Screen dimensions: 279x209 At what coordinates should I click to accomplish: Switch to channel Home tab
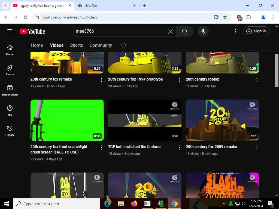coord(37,45)
